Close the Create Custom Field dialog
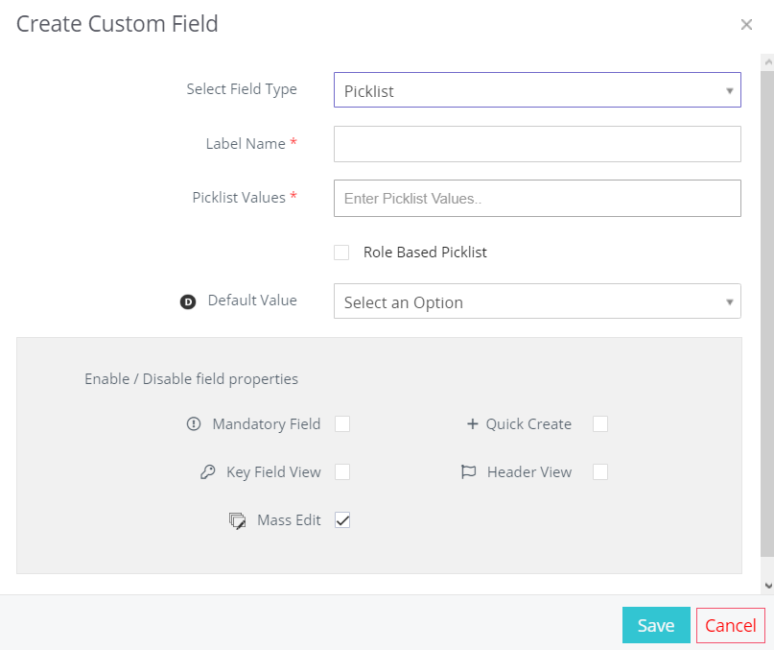Screen dimensions: 774x650 (746, 24)
